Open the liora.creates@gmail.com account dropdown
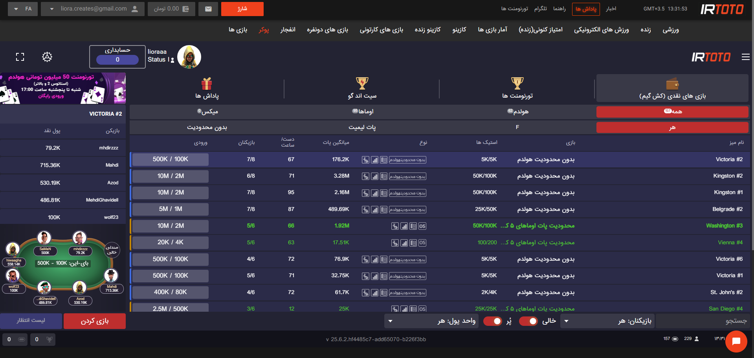The image size is (754, 358). pos(92,9)
